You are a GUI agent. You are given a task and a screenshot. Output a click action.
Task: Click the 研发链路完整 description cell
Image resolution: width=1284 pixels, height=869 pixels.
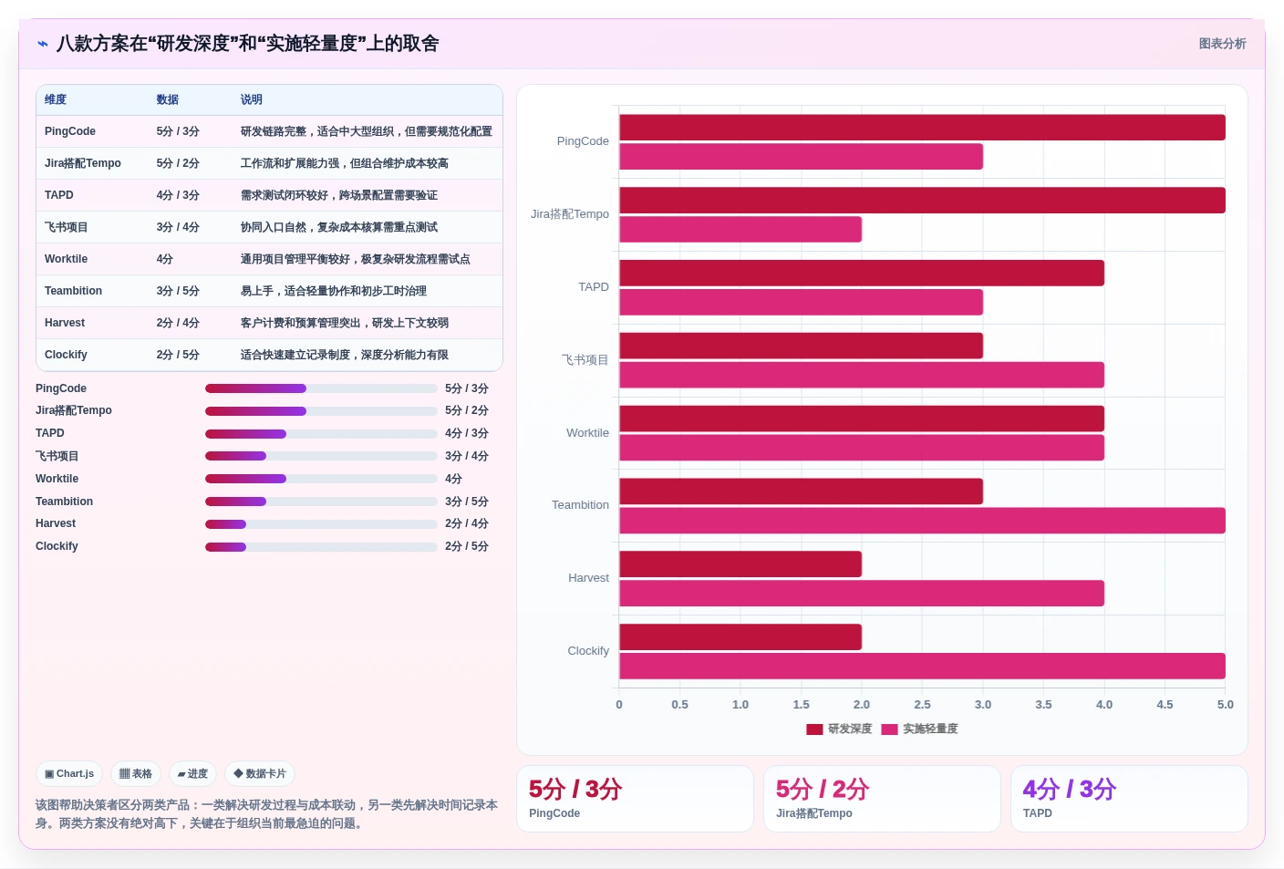(x=367, y=131)
